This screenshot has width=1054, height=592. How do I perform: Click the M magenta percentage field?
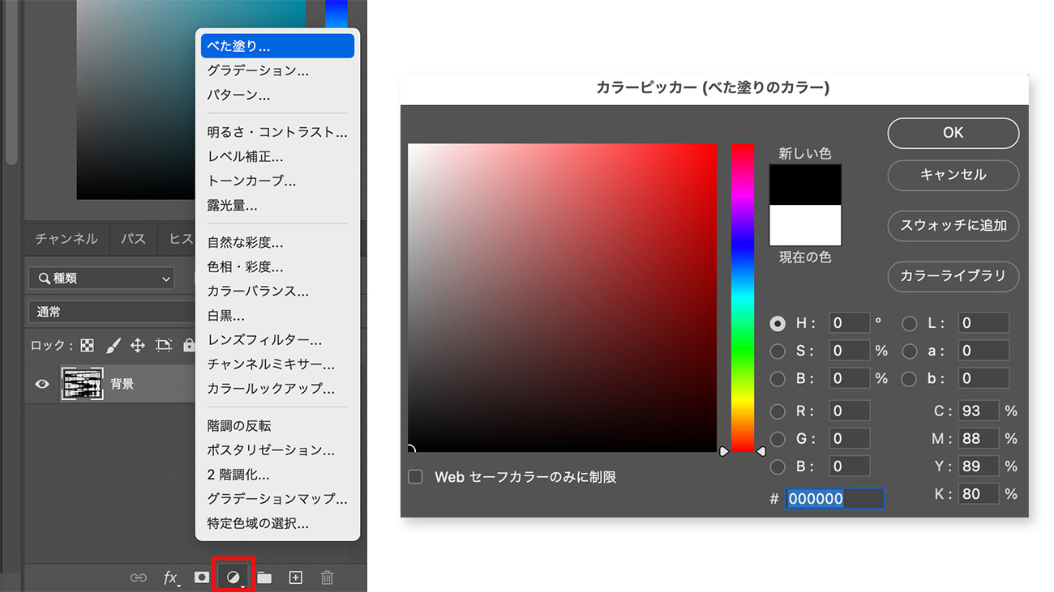pyautogui.click(x=979, y=439)
